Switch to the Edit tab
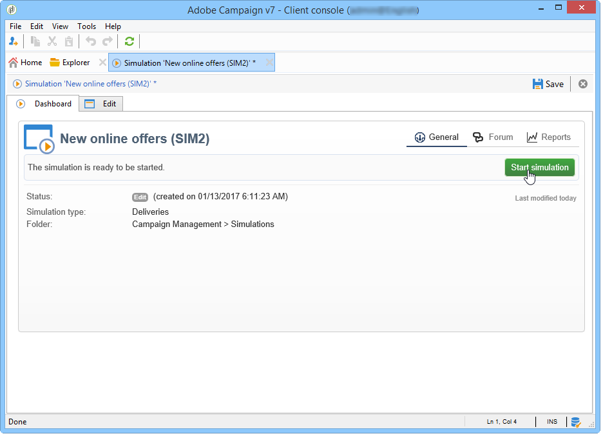Viewport: 612px width, 447px height. (100, 104)
